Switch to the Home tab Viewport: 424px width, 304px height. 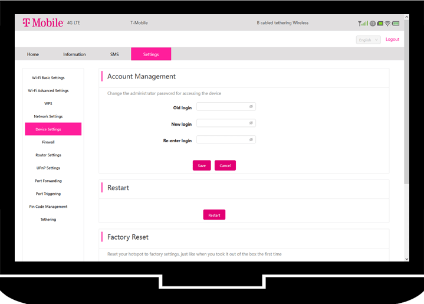[x=33, y=54]
